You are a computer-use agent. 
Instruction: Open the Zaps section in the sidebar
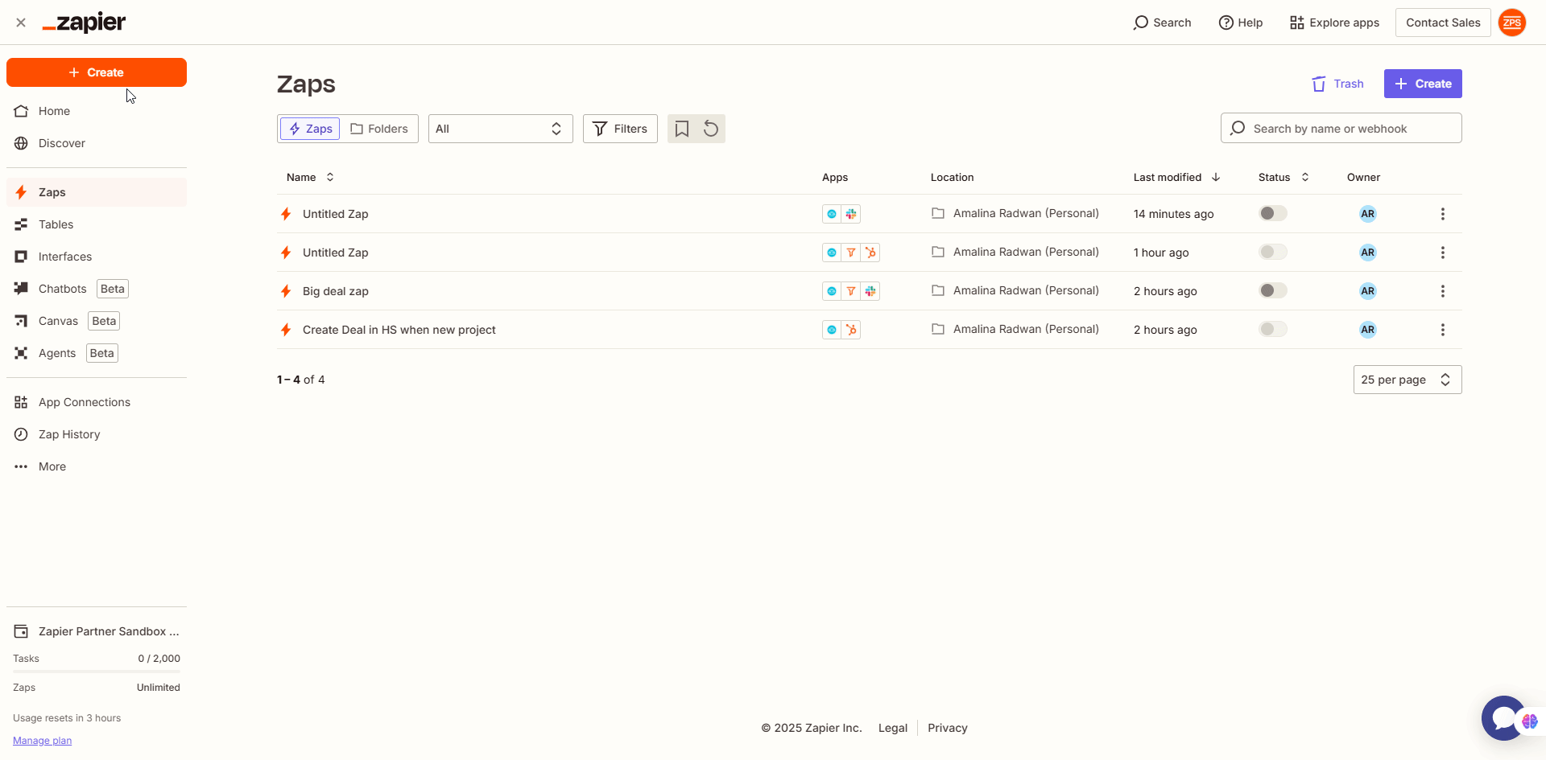point(53,191)
